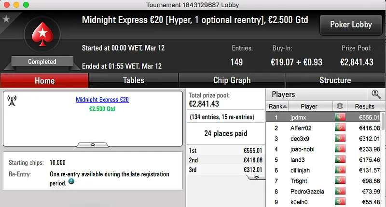Image resolution: width=386 pixels, height=207 pixels.
Task: Click the globe country column icon
Action: [340, 106]
